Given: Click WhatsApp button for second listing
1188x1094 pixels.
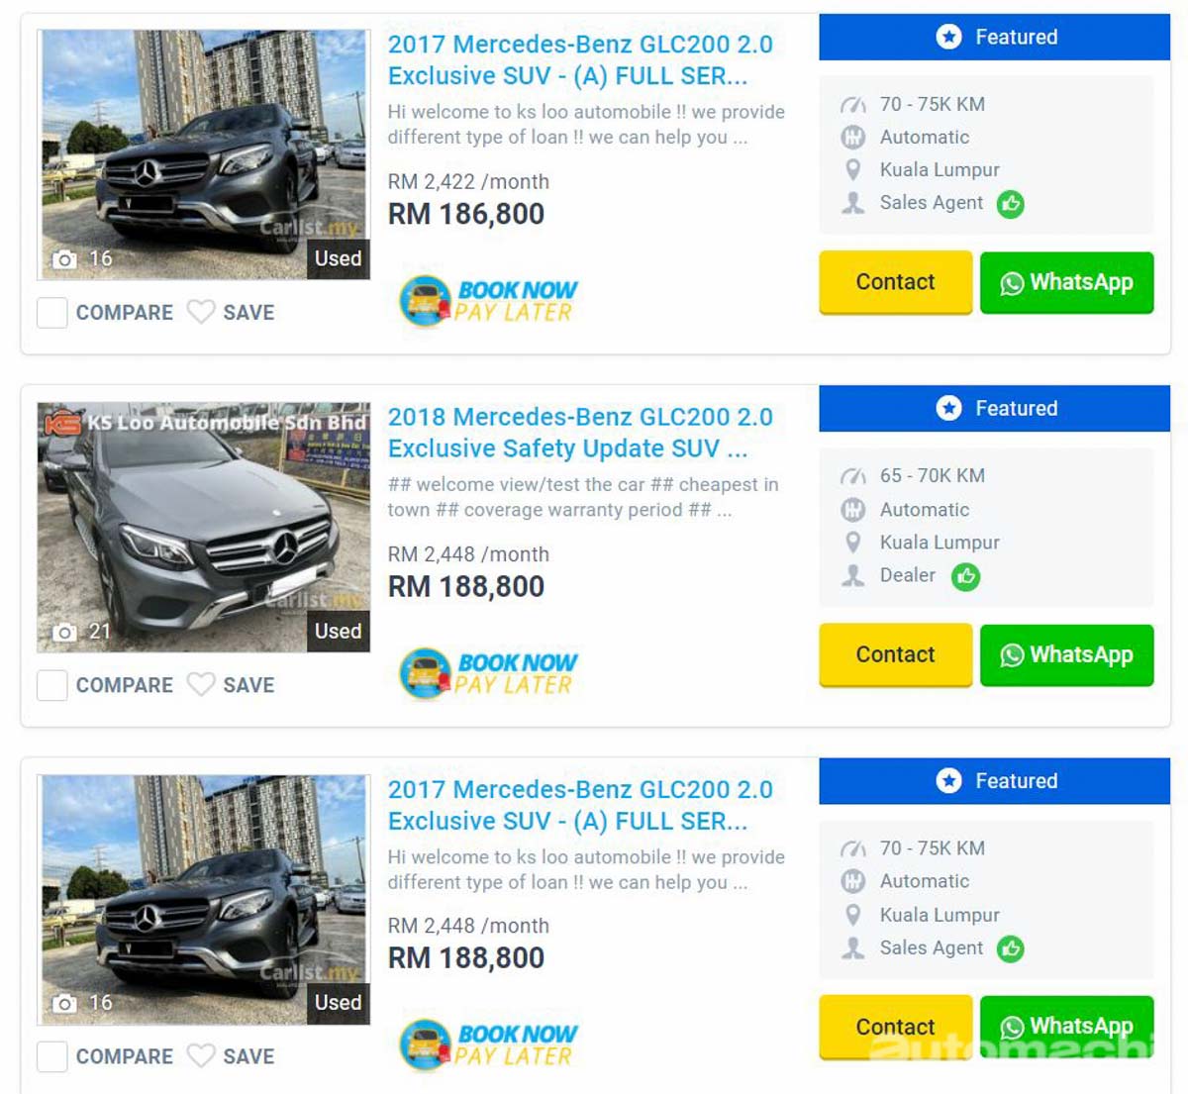Looking at the screenshot, I should pos(1066,654).
